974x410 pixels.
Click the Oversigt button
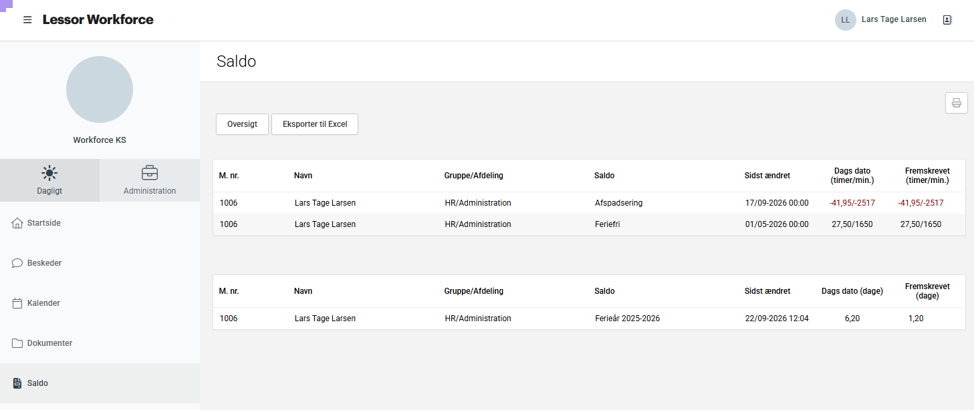tap(242, 124)
